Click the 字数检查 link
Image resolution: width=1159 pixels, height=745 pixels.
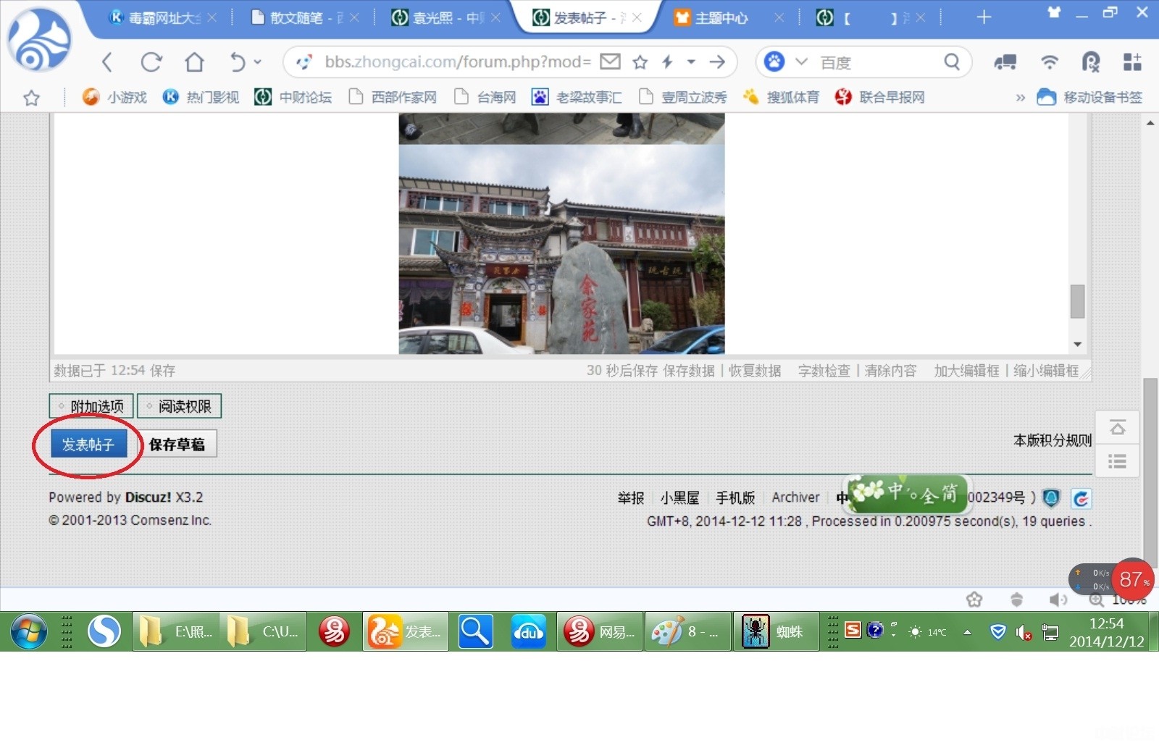tap(824, 371)
